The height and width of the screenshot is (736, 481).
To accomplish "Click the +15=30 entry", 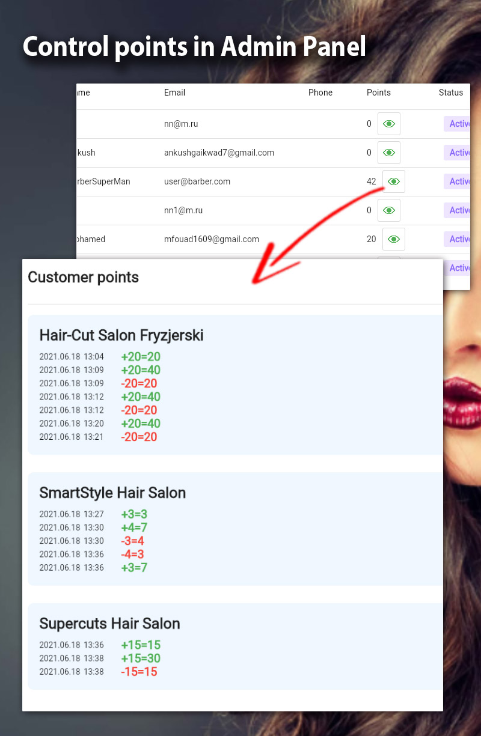I will click(x=141, y=658).
